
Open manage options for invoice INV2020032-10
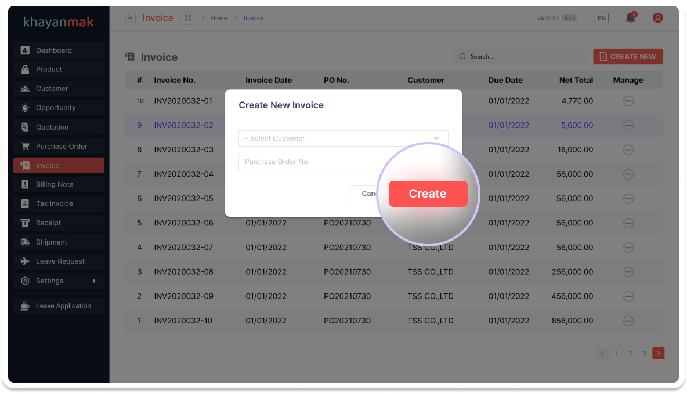click(x=628, y=321)
